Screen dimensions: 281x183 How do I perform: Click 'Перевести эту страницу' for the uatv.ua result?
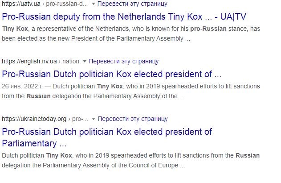pyautogui.click(x=132, y=4)
